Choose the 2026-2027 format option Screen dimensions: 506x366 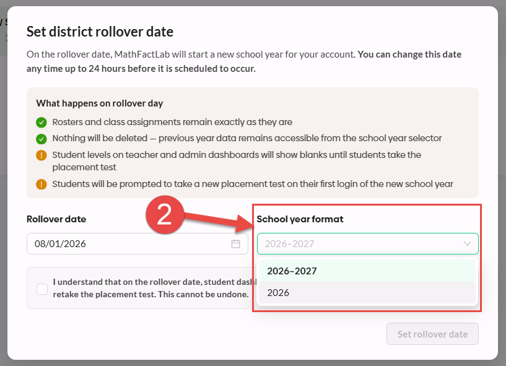(x=367, y=271)
